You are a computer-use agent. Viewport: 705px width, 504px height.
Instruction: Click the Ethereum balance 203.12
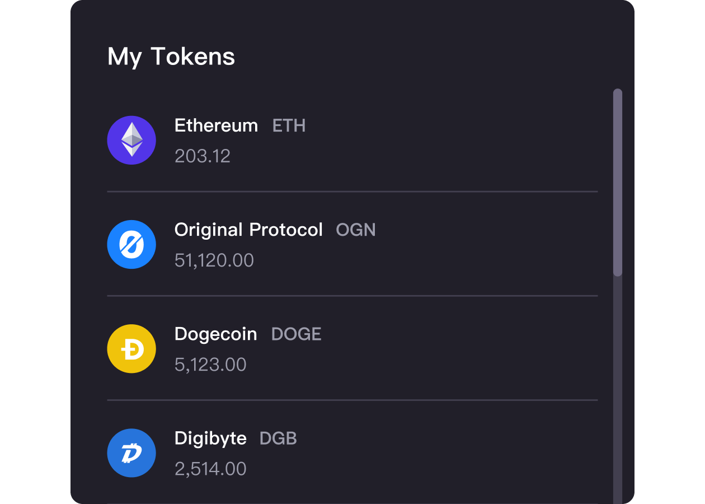point(203,156)
